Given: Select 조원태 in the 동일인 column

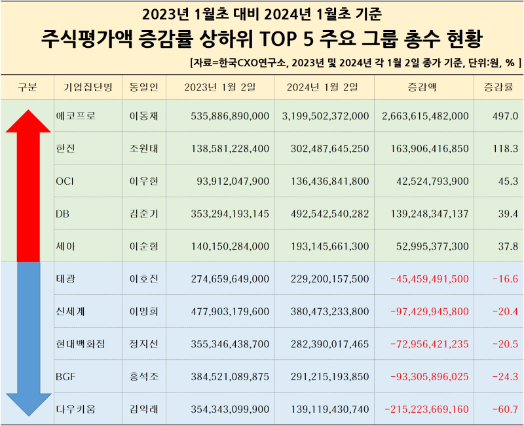Looking at the screenshot, I should tap(144, 148).
